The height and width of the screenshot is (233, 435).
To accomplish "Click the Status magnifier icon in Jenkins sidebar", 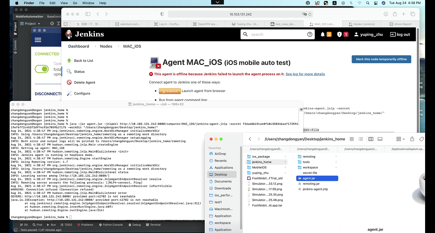I will (x=69, y=72).
